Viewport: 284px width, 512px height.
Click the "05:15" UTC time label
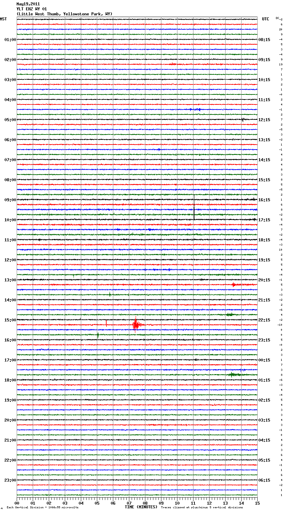point(264,460)
